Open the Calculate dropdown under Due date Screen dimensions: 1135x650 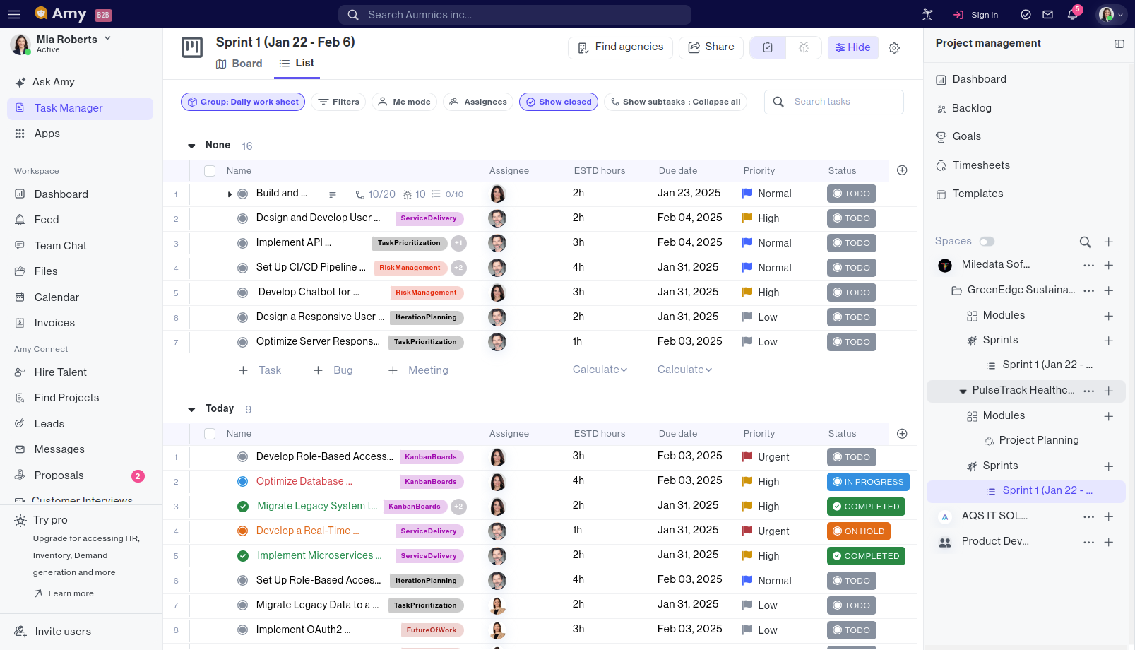point(684,370)
